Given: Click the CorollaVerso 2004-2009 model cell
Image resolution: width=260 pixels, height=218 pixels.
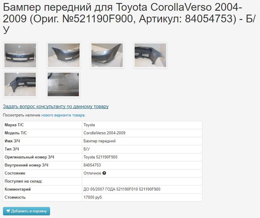Looking at the screenshot, I should click(x=142, y=133).
